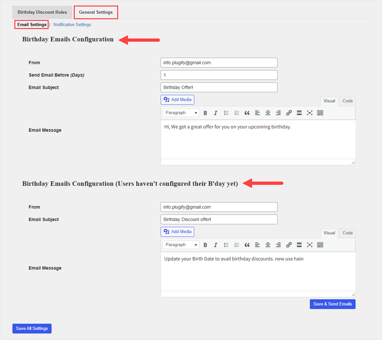Insert Read More tag in first editor
This screenshot has height=340, width=382.
299,113
